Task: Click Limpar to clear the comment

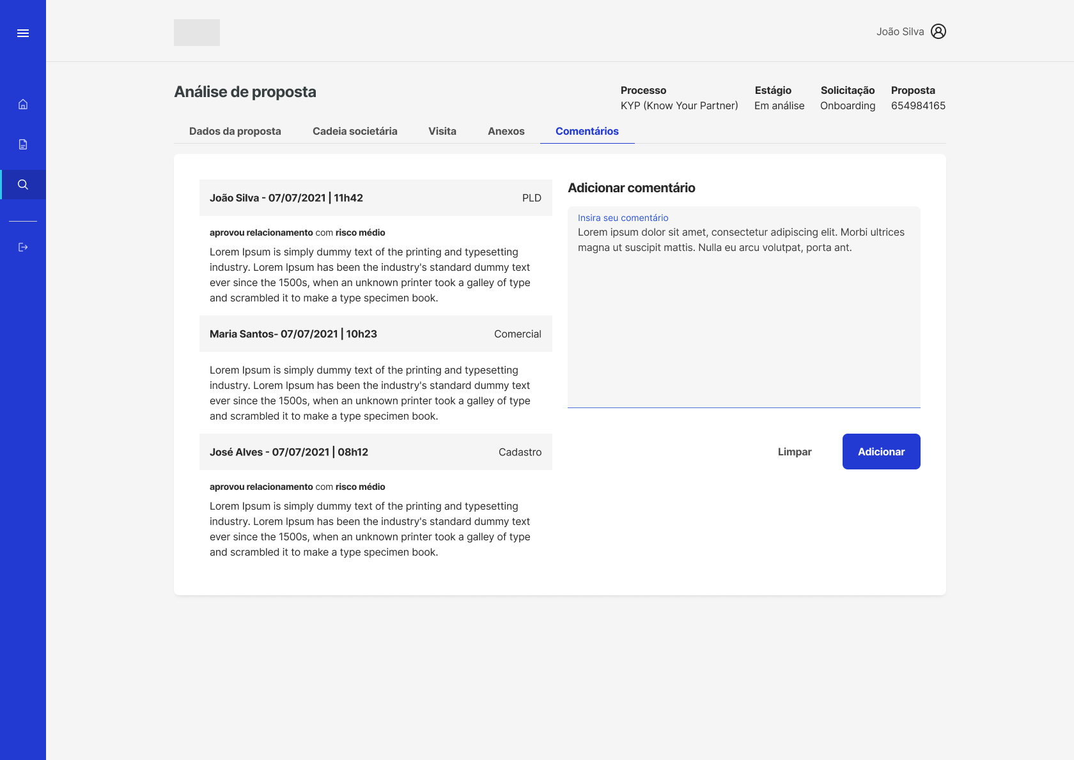Action: [794, 452]
